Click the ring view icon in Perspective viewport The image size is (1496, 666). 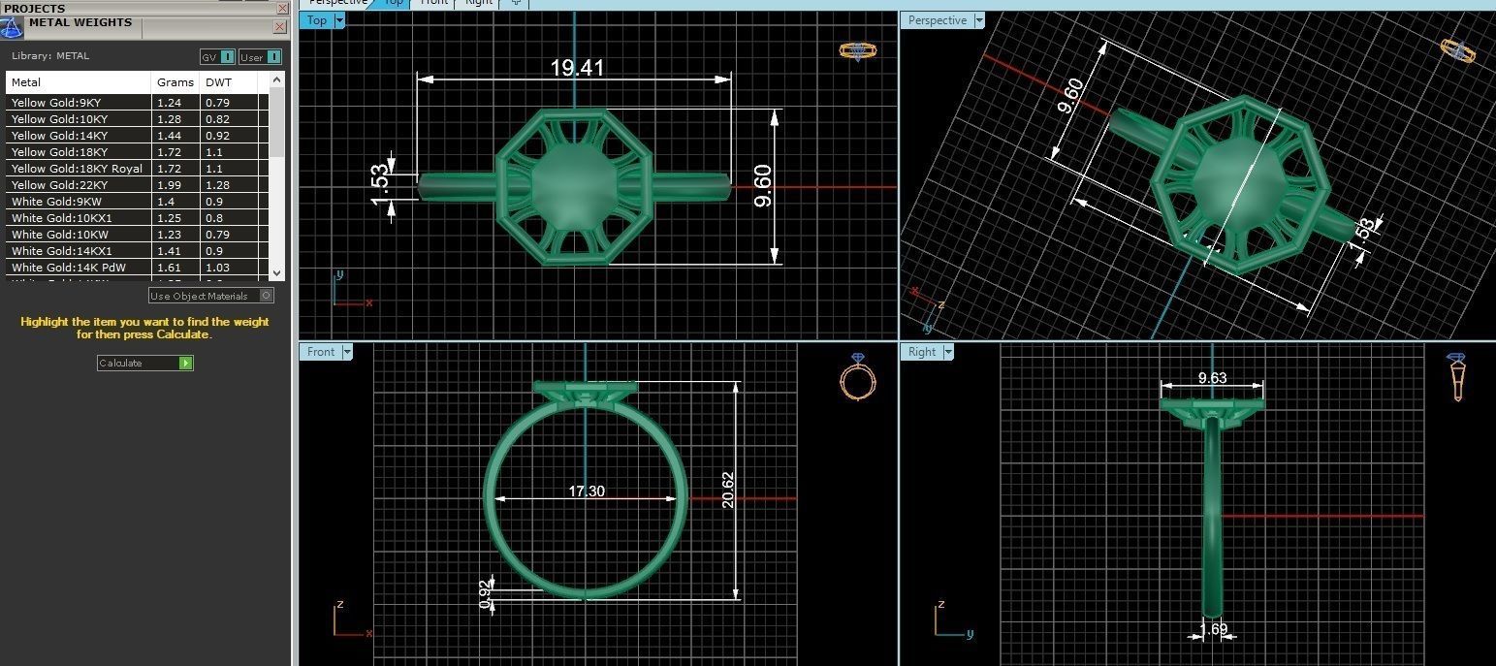[1457, 50]
